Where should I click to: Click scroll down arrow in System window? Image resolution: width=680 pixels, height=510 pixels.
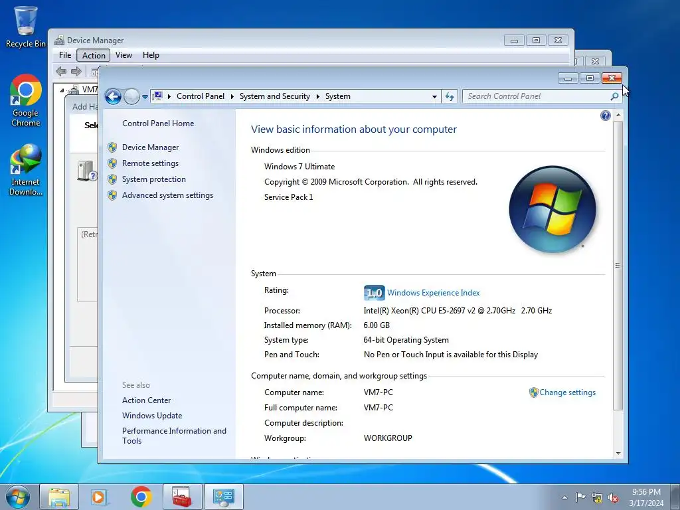point(618,454)
